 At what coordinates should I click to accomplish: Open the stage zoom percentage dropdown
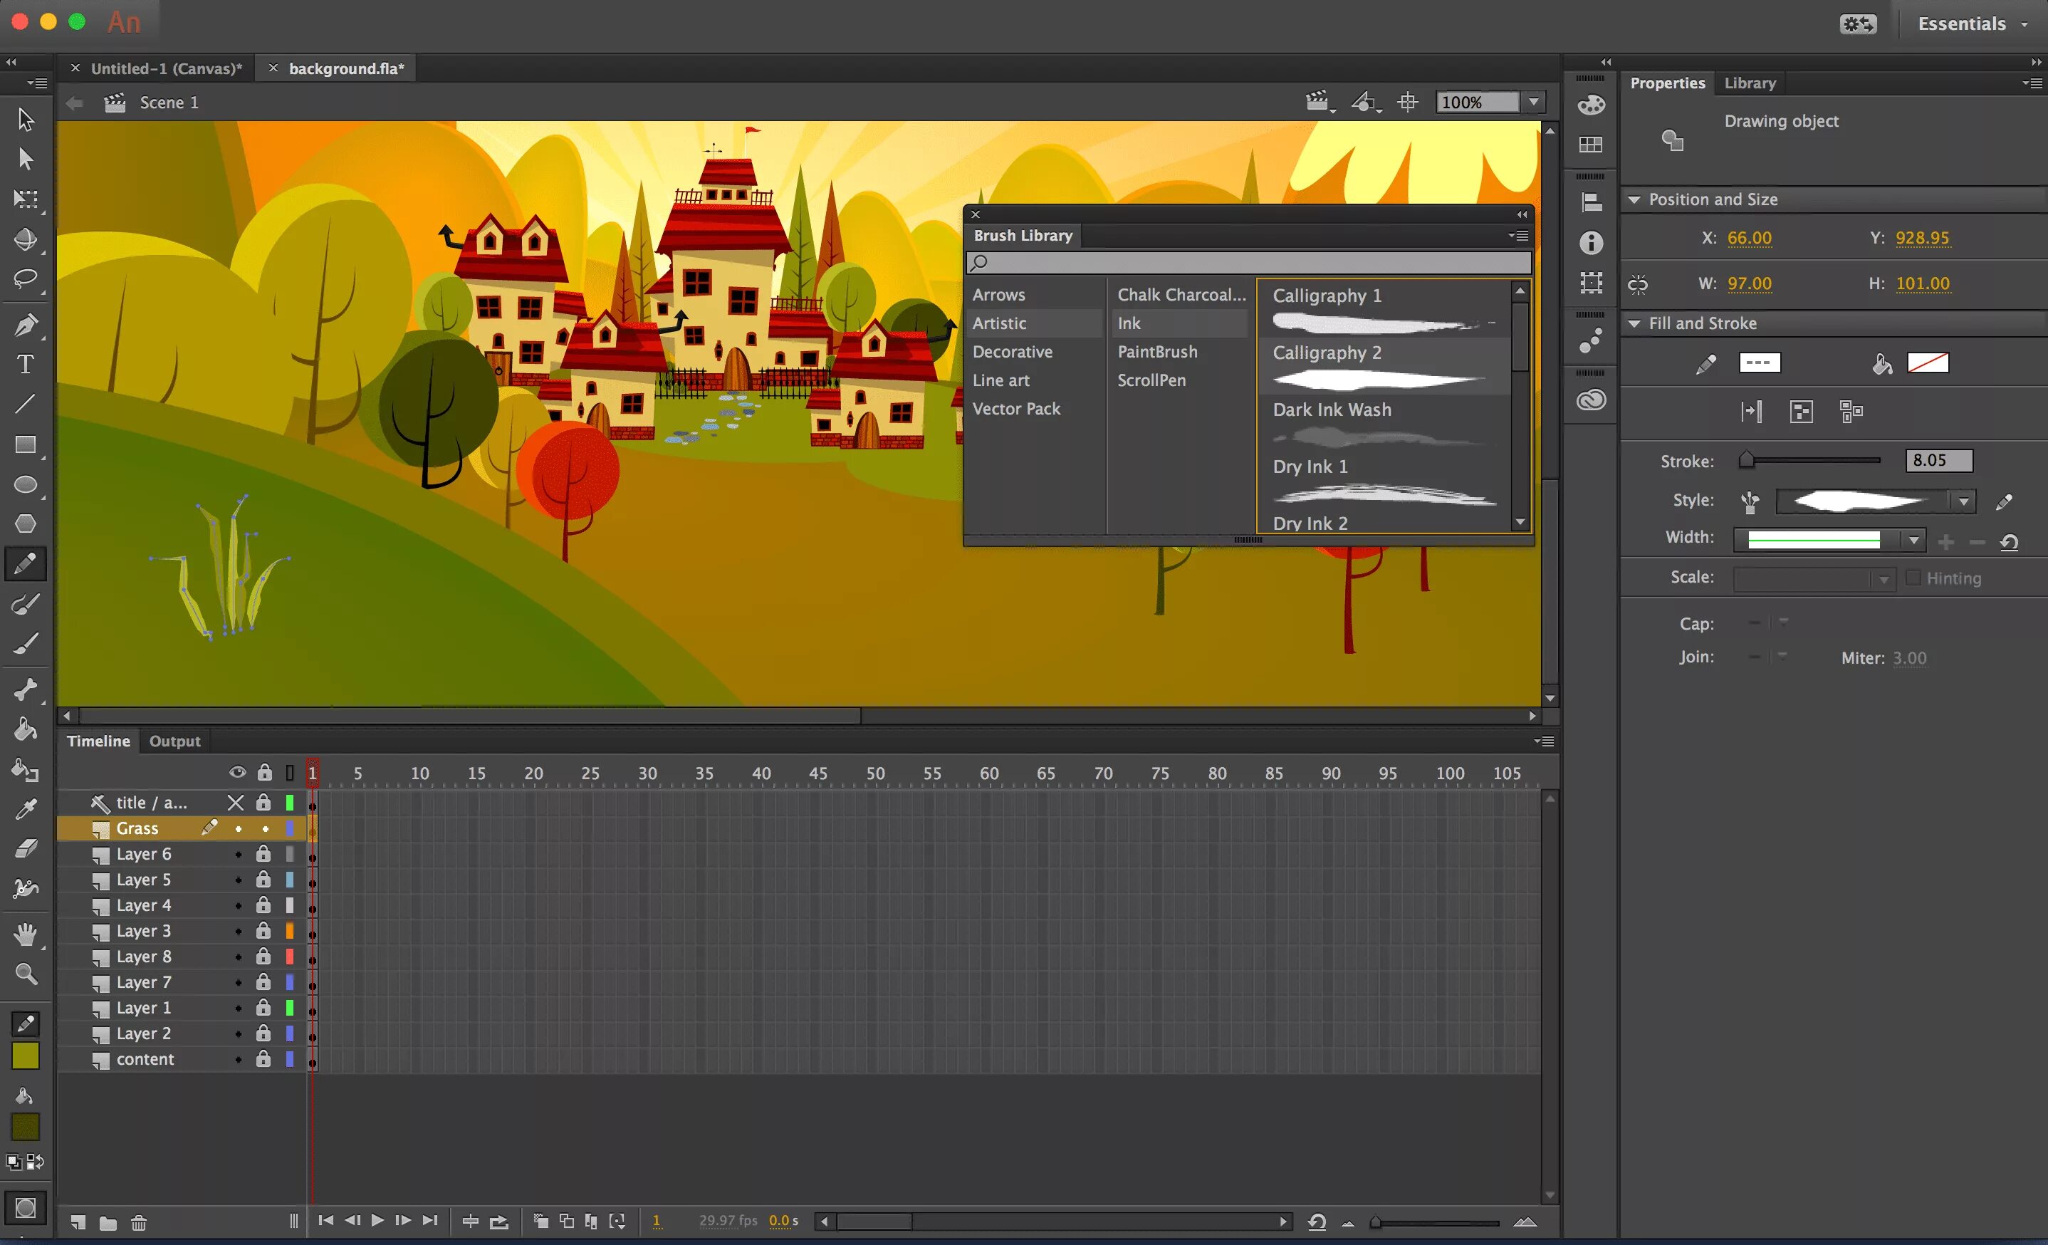pyautogui.click(x=1533, y=103)
